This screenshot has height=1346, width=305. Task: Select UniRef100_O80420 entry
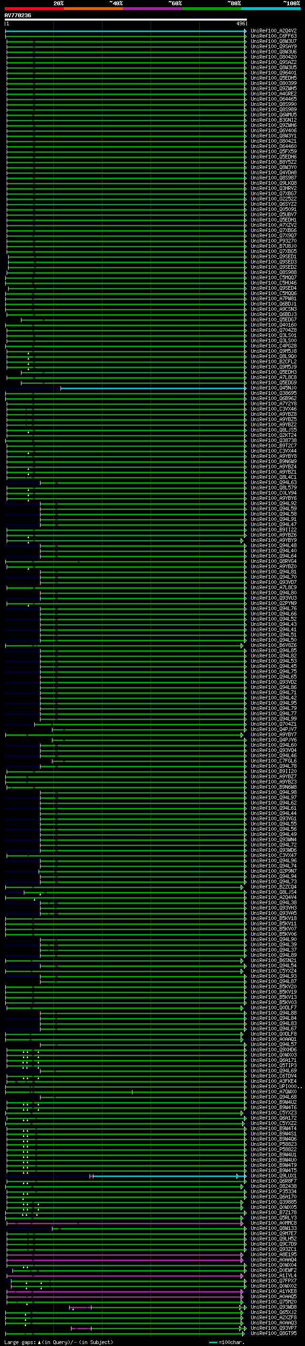click(274, 57)
